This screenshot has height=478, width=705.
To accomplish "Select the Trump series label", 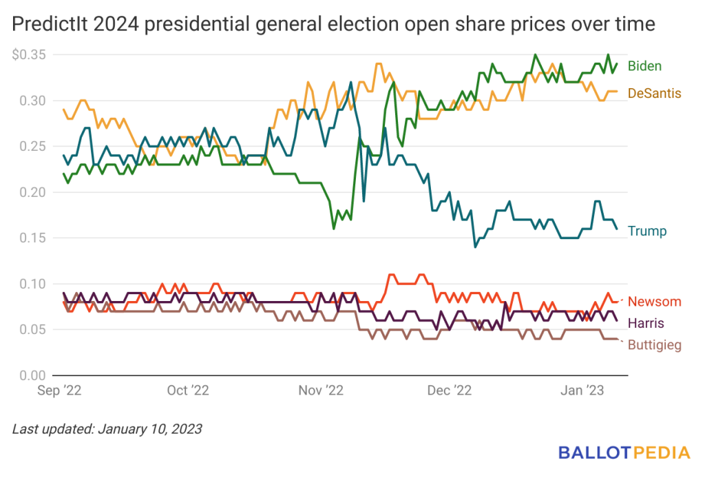I will tap(647, 231).
